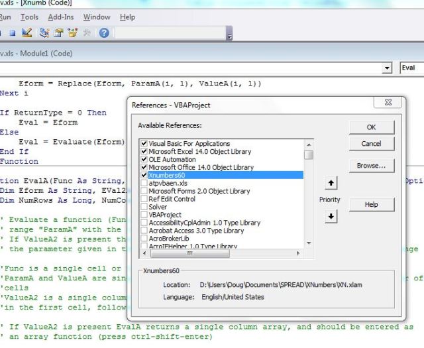Select the Xnumbers60 list entry text

(x=167, y=175)
